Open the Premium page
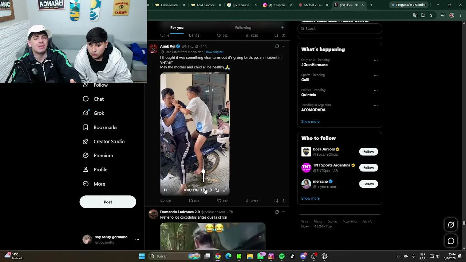Image resolution: width=466 pixels, height=262 pixels. (98, 155)
